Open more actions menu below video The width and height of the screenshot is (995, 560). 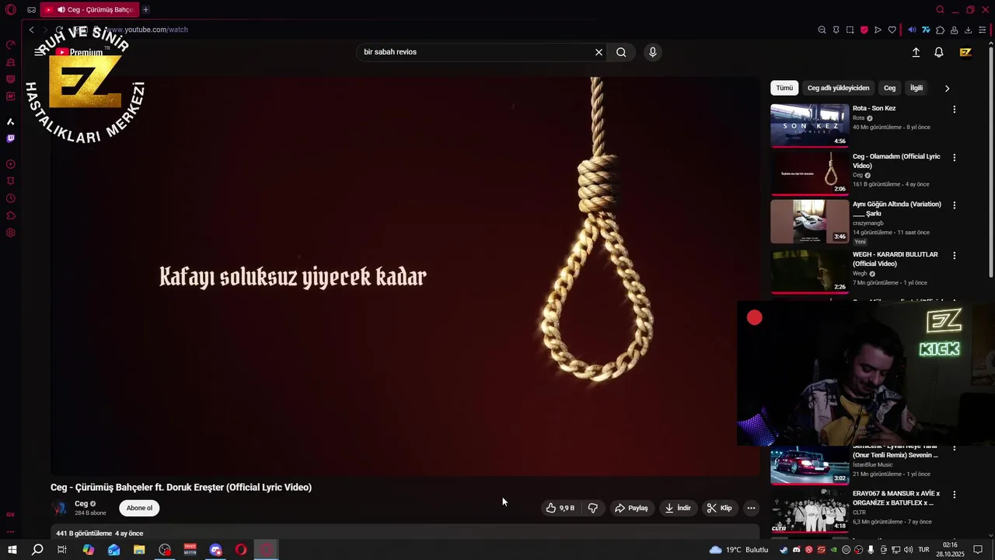click(751, 508)
